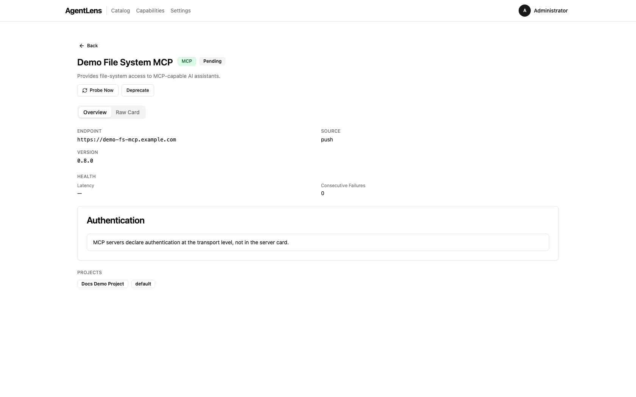Viewport: 636px width, 397px height.
Task: Go to Settings from the top nav
Action: pyautogui.click(x=180, y=11)
